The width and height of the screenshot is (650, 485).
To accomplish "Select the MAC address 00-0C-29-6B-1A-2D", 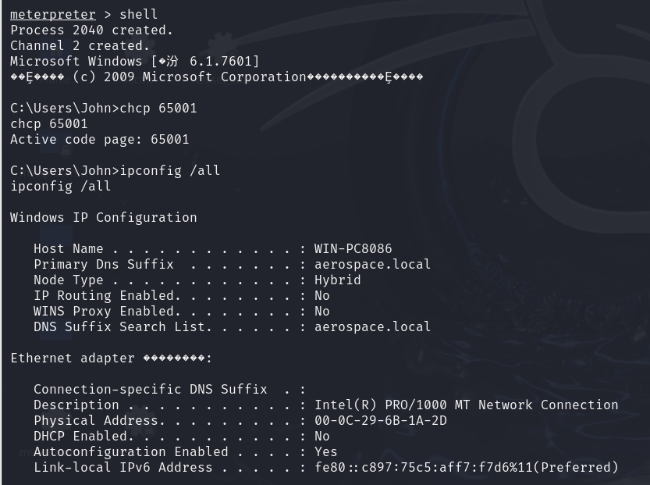I will 381,421.
